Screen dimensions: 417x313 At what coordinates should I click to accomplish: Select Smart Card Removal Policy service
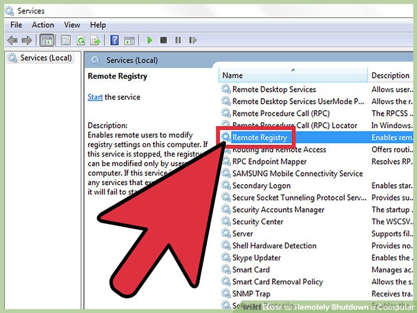(316, 281)
